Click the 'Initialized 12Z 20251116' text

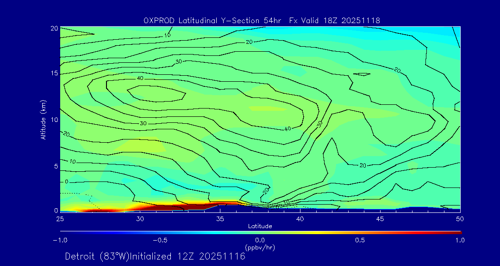(x=187, y=256)
